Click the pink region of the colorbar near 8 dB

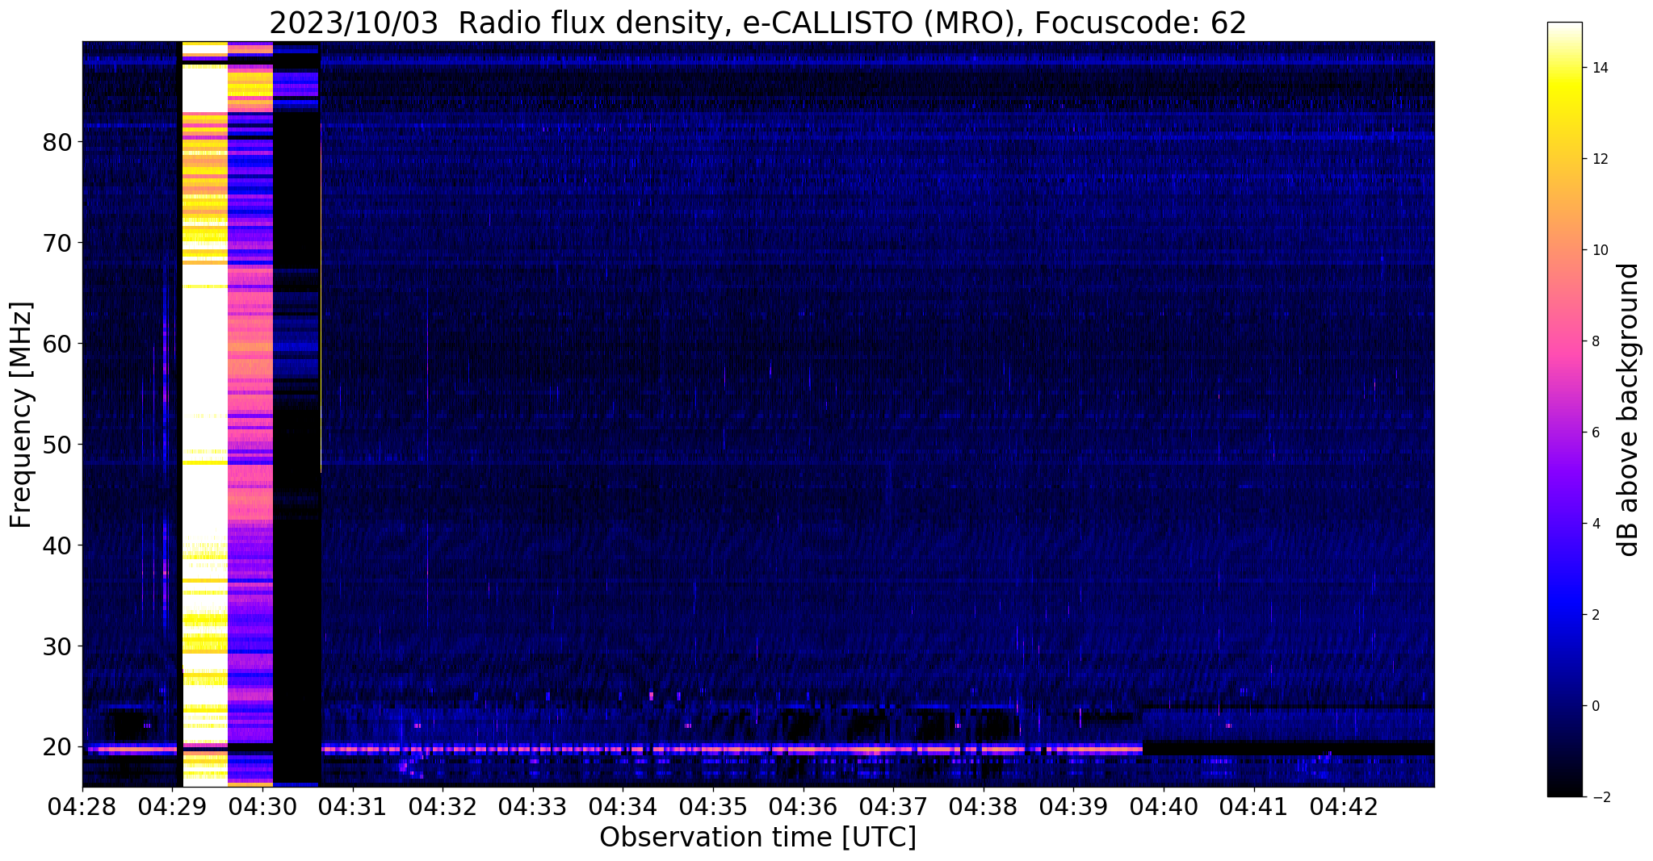click(1564, 342)
